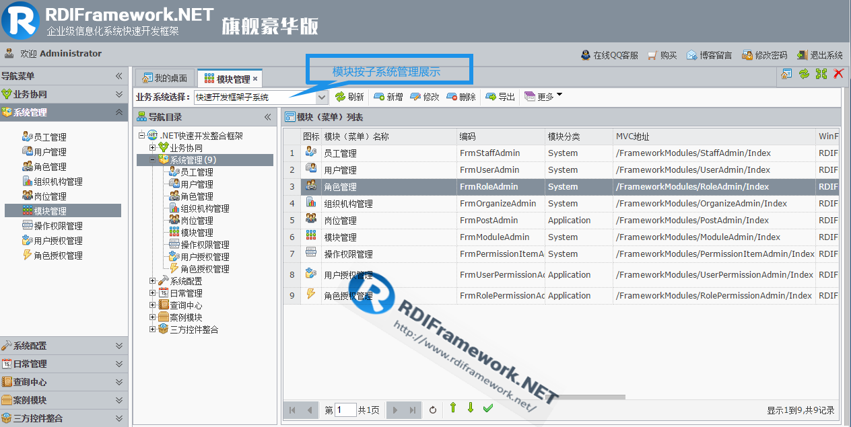Click the 修改 edit toolbar button
The image size is (851, 427).
point(425,97)
